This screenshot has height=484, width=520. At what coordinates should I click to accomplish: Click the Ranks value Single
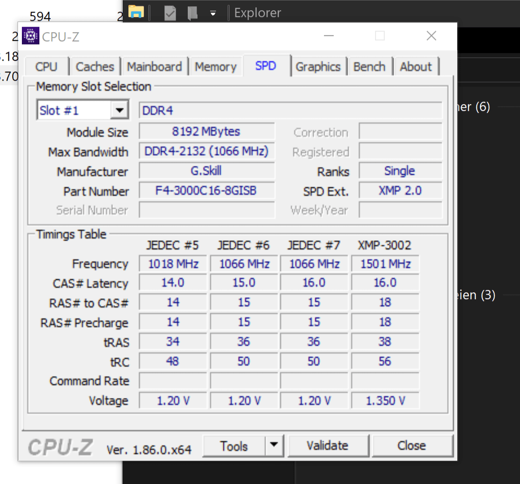point(400,171)
